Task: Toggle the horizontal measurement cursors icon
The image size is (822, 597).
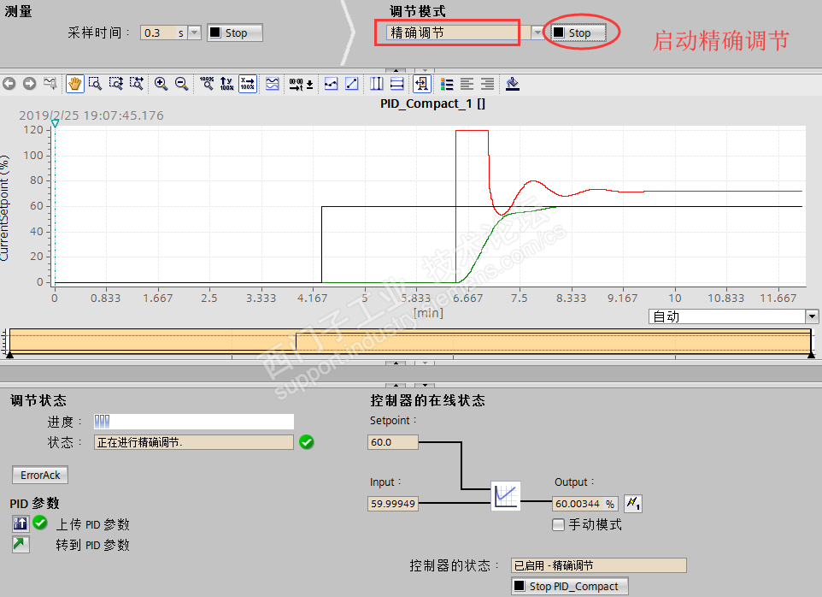Action: 397,84
